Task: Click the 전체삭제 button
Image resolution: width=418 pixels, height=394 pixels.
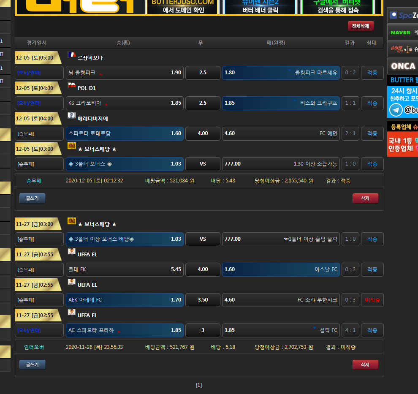Action: click(361, 26)
